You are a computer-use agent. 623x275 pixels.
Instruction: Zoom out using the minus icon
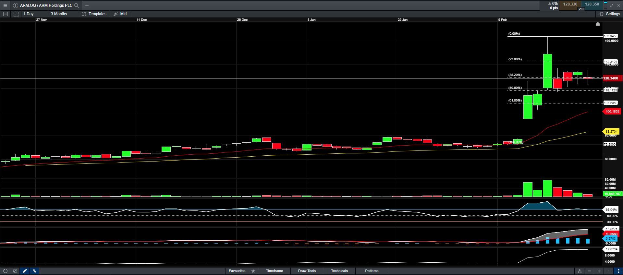[589, 271]
